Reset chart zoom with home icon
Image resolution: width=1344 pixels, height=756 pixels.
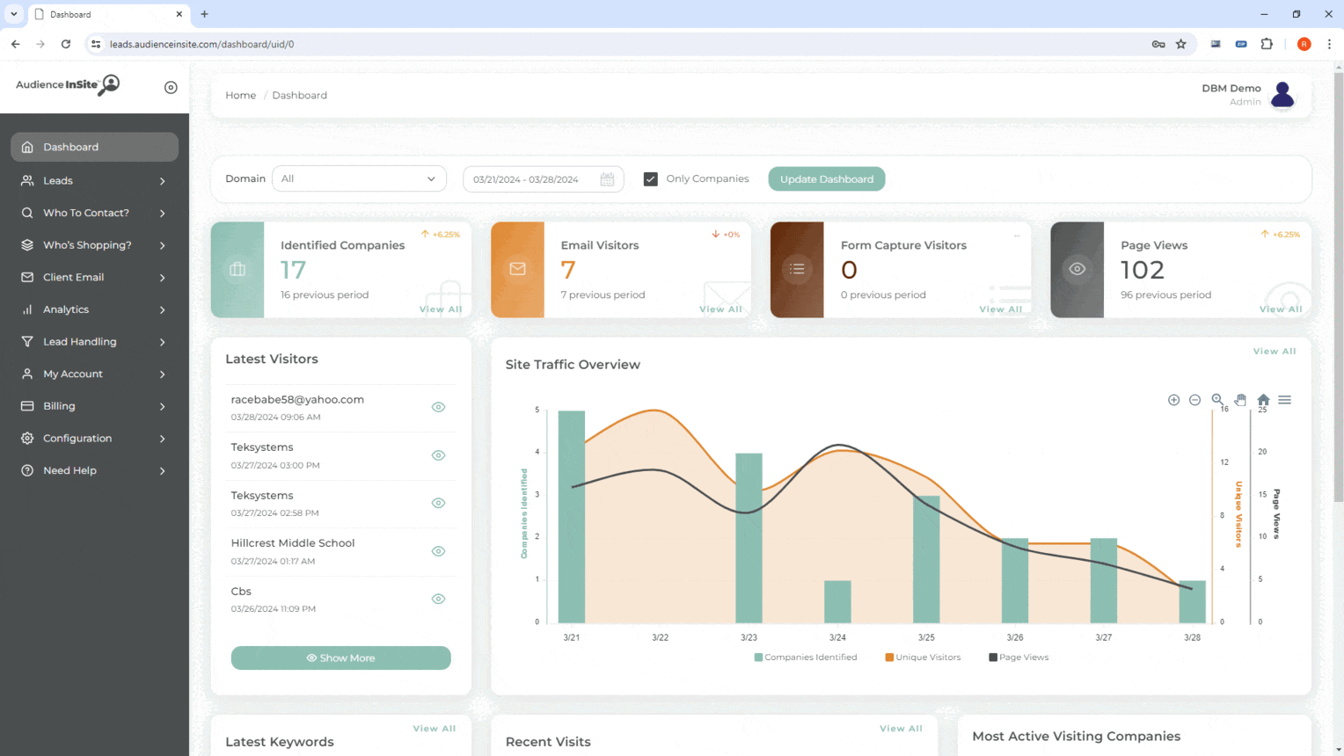pyautogui.click(x=1263, y=400)
